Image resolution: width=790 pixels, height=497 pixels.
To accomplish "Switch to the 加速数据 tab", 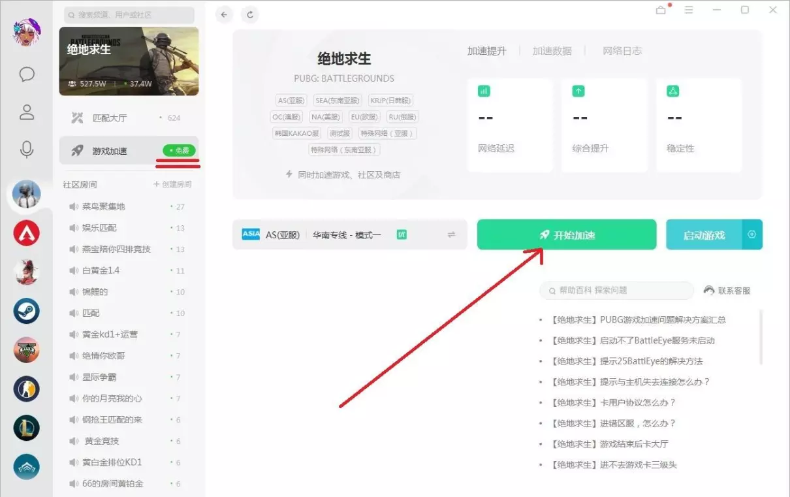I will (552, 50).
